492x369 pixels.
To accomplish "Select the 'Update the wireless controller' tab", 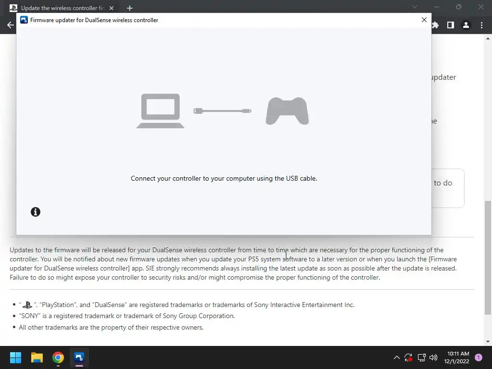I will click(62, 8).
